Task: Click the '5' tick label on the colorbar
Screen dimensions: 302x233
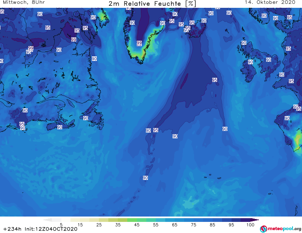Action: point(61,225)
